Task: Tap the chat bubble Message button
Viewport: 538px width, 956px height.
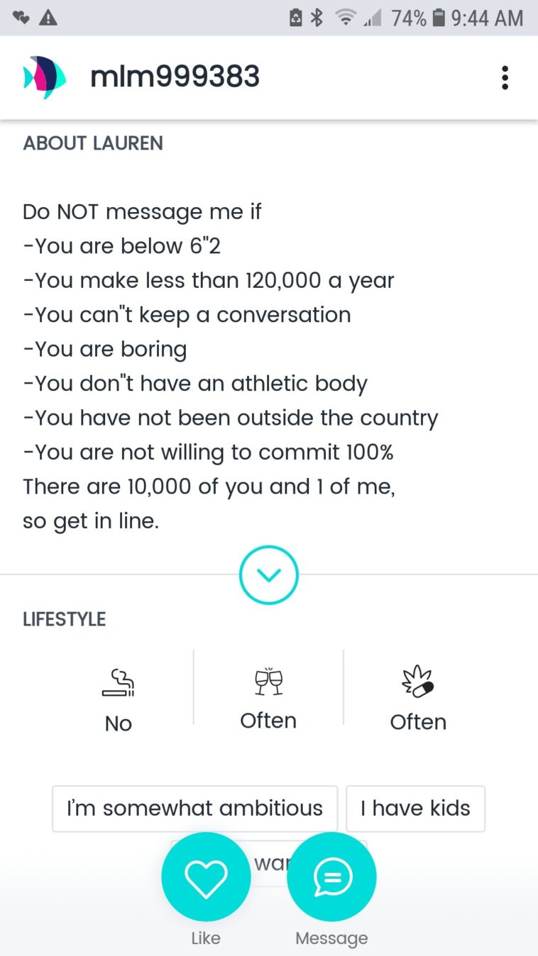Action: [x=331, y=877]
